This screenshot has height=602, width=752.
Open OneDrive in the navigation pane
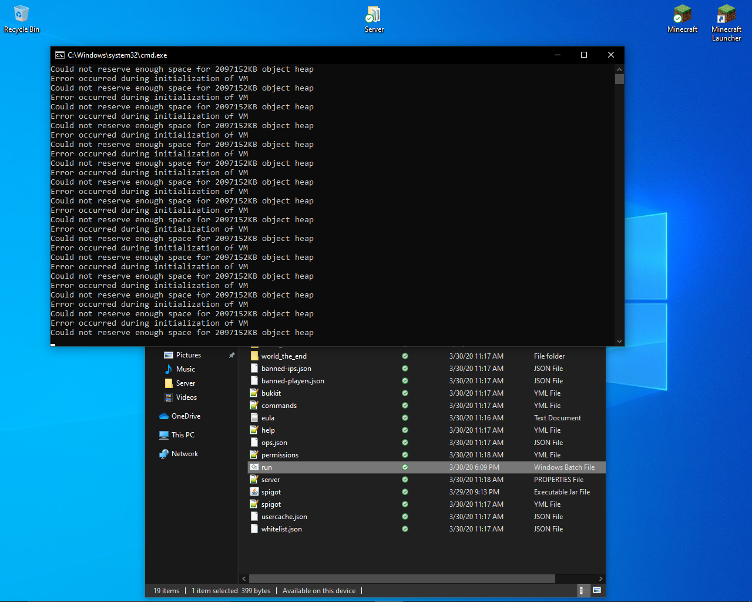(x=186, y=416)
